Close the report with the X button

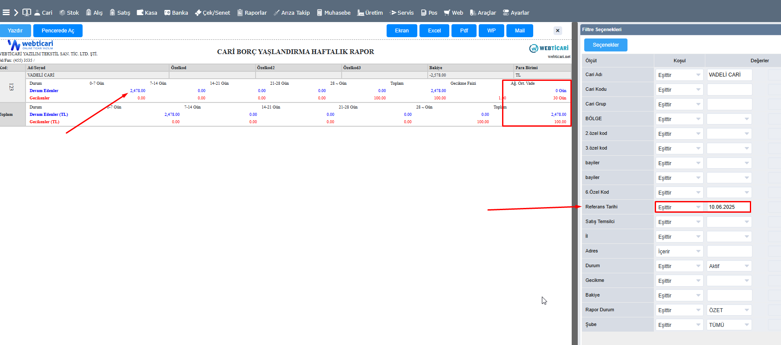point(557,31)
